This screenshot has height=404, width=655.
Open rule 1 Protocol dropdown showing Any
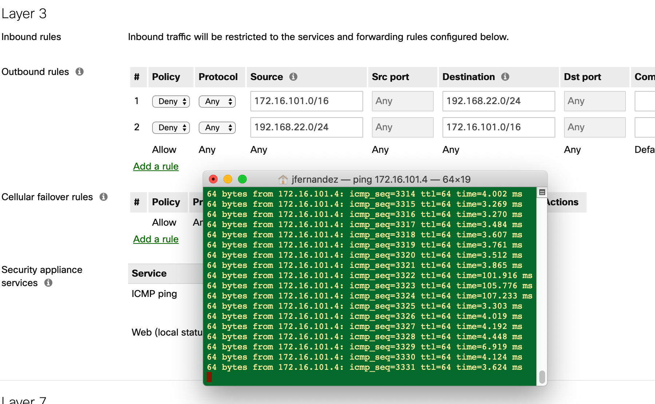point(217,101)
